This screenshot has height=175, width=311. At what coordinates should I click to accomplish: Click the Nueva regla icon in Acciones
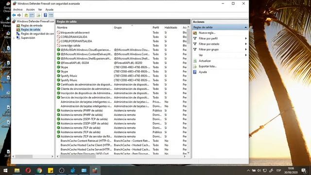195,33
